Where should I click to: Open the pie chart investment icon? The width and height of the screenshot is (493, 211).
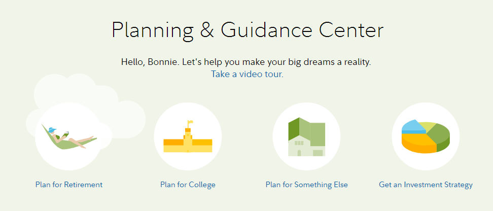[x=426, y=136]
